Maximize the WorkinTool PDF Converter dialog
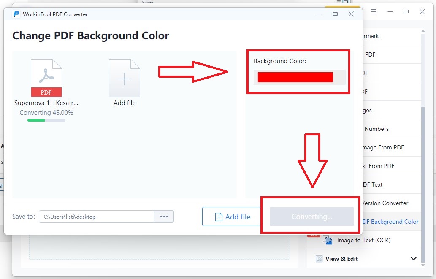This screenshot has width=436, height=279. point(335,14)
